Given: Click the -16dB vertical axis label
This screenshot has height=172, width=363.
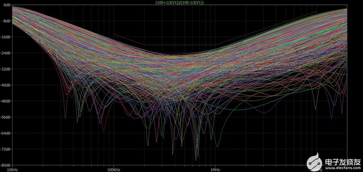Looking at the screenshot, I should (5, 37).
